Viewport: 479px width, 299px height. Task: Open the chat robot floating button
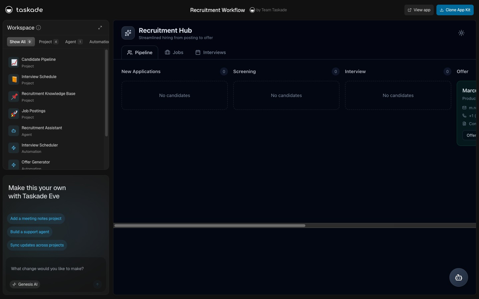pos(459,277)
